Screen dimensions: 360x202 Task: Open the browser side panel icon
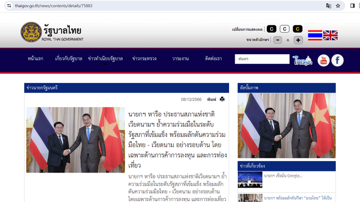pyautogui.click(x=352, y=6)
